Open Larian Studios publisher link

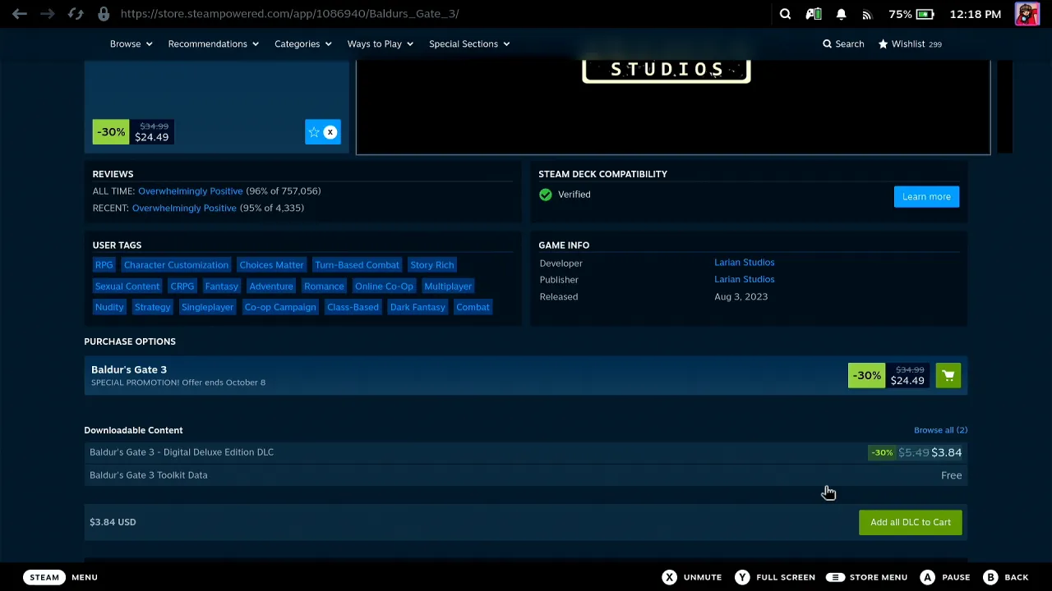point(744,279)
